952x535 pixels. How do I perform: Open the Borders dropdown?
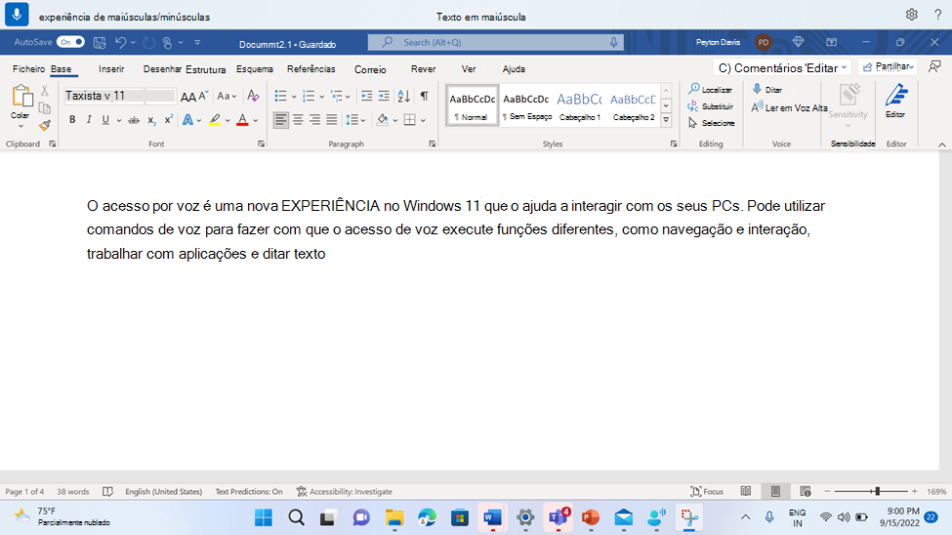click(x=423, y=120)
